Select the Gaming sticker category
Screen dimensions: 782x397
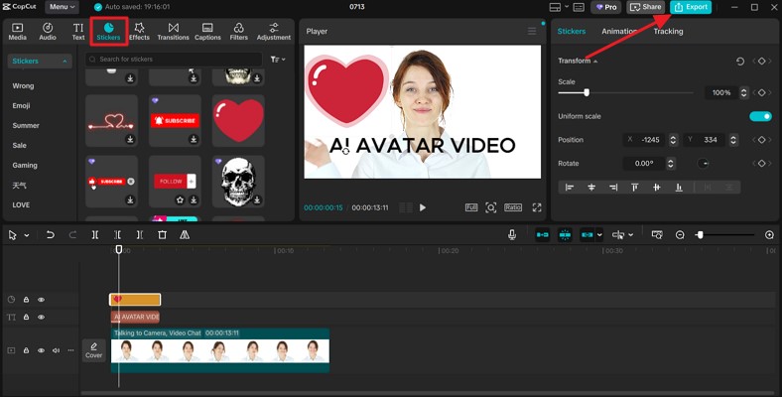pos(25,165)
